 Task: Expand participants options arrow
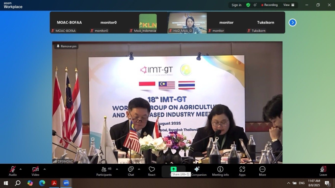point(117,169)
